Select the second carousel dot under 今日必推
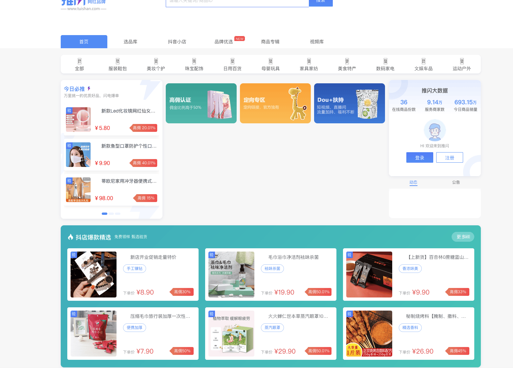Screen dimensions: 513x368 coord(111,214)
